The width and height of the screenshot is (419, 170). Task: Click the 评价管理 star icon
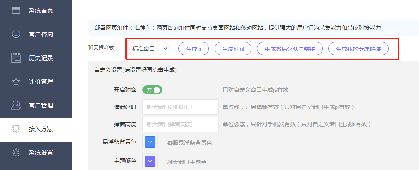16,82
